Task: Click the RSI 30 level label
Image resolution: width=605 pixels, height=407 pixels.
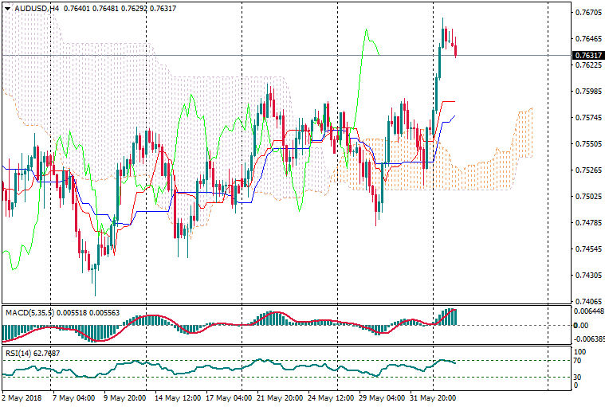Action: [579, 377]
